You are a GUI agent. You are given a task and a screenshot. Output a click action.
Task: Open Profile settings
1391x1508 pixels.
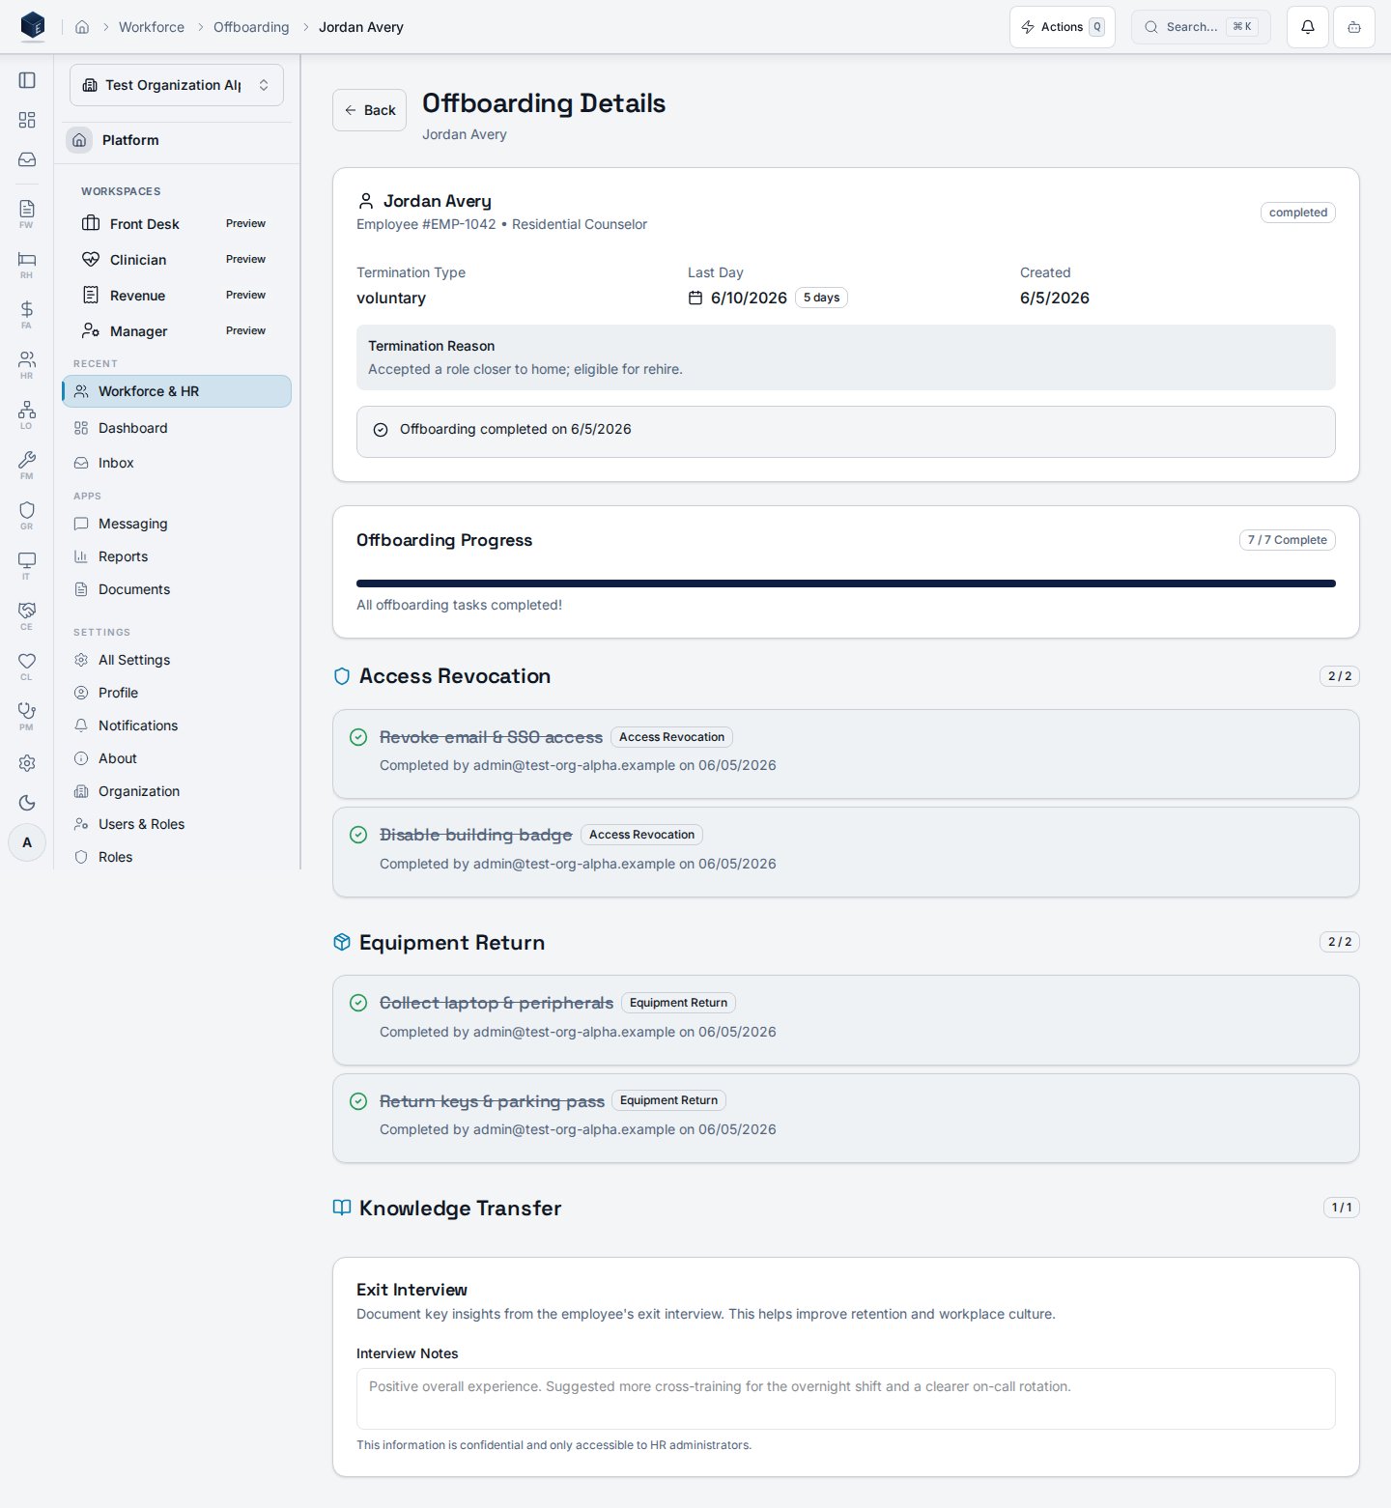[177, 693]
